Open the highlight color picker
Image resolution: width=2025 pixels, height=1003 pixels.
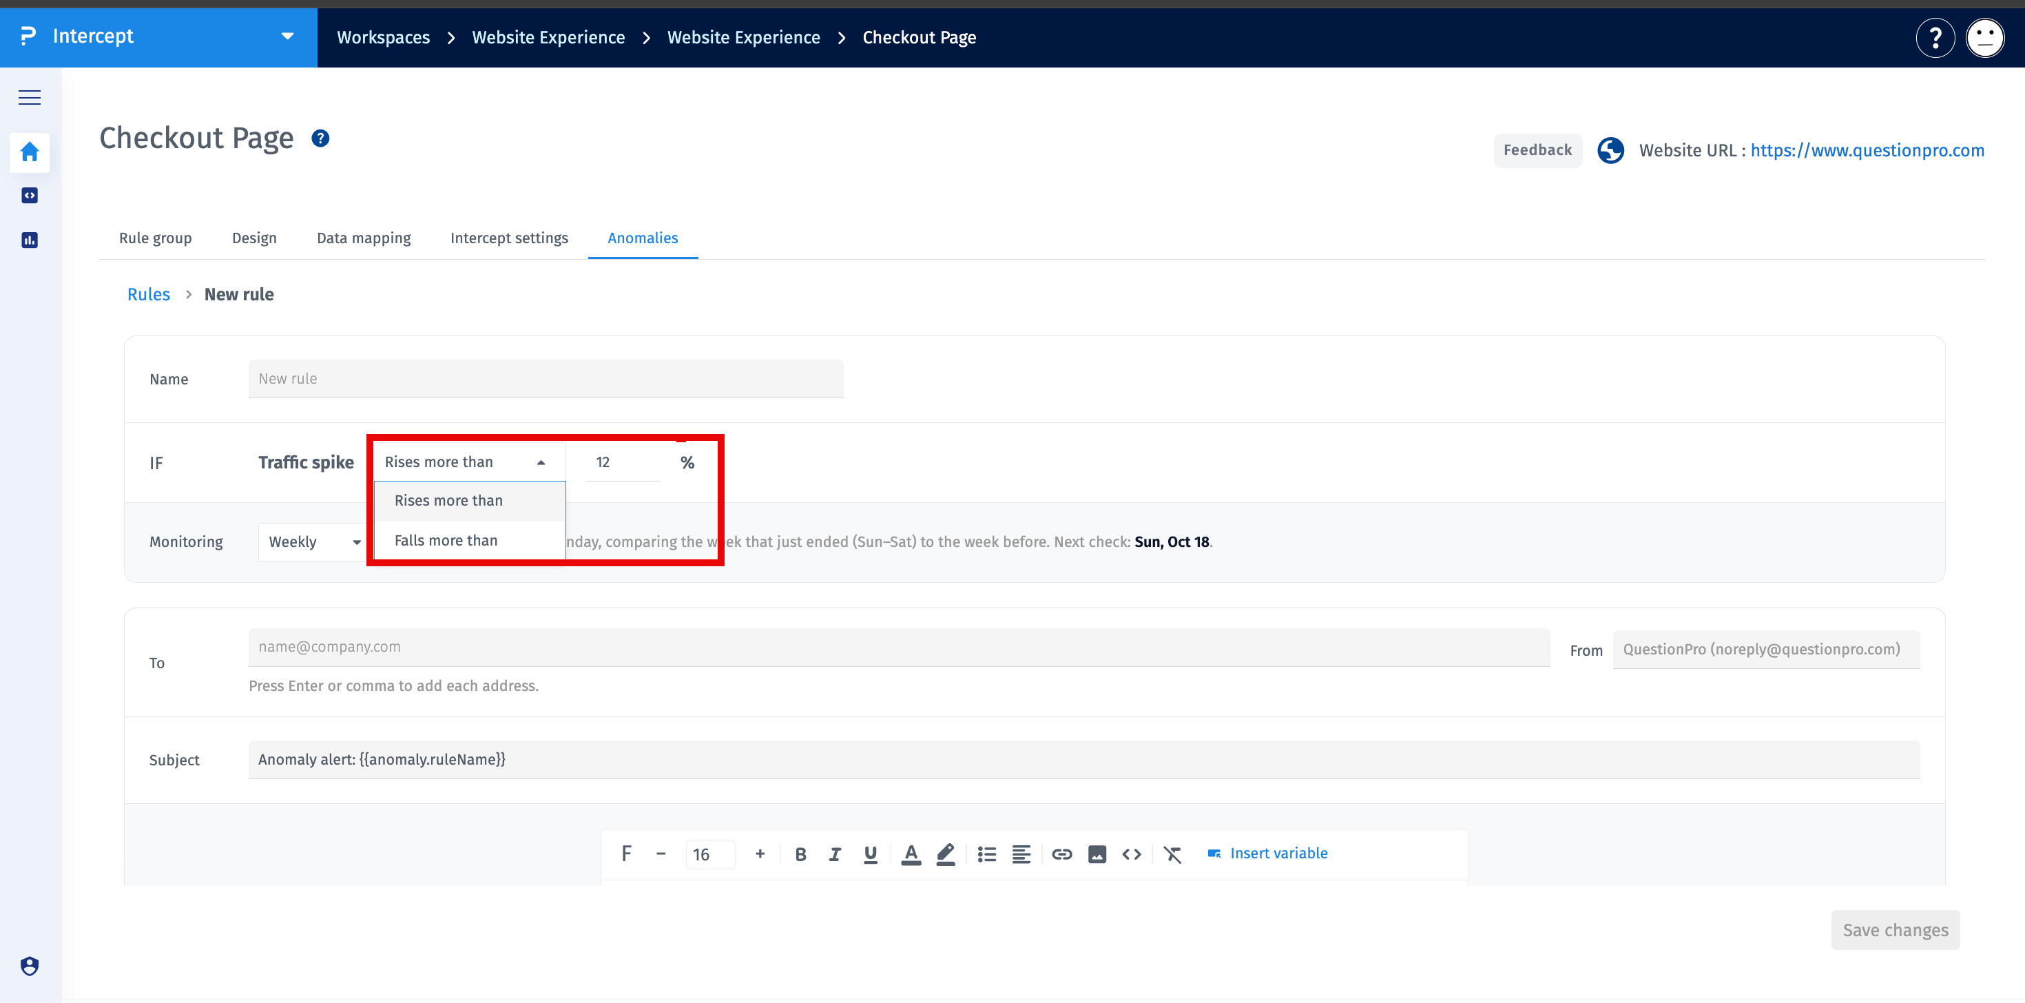tap(946, 854)
